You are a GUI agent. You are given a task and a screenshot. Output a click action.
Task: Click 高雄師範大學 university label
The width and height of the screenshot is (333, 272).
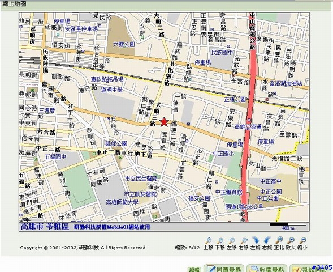click(x=122, y=202)
